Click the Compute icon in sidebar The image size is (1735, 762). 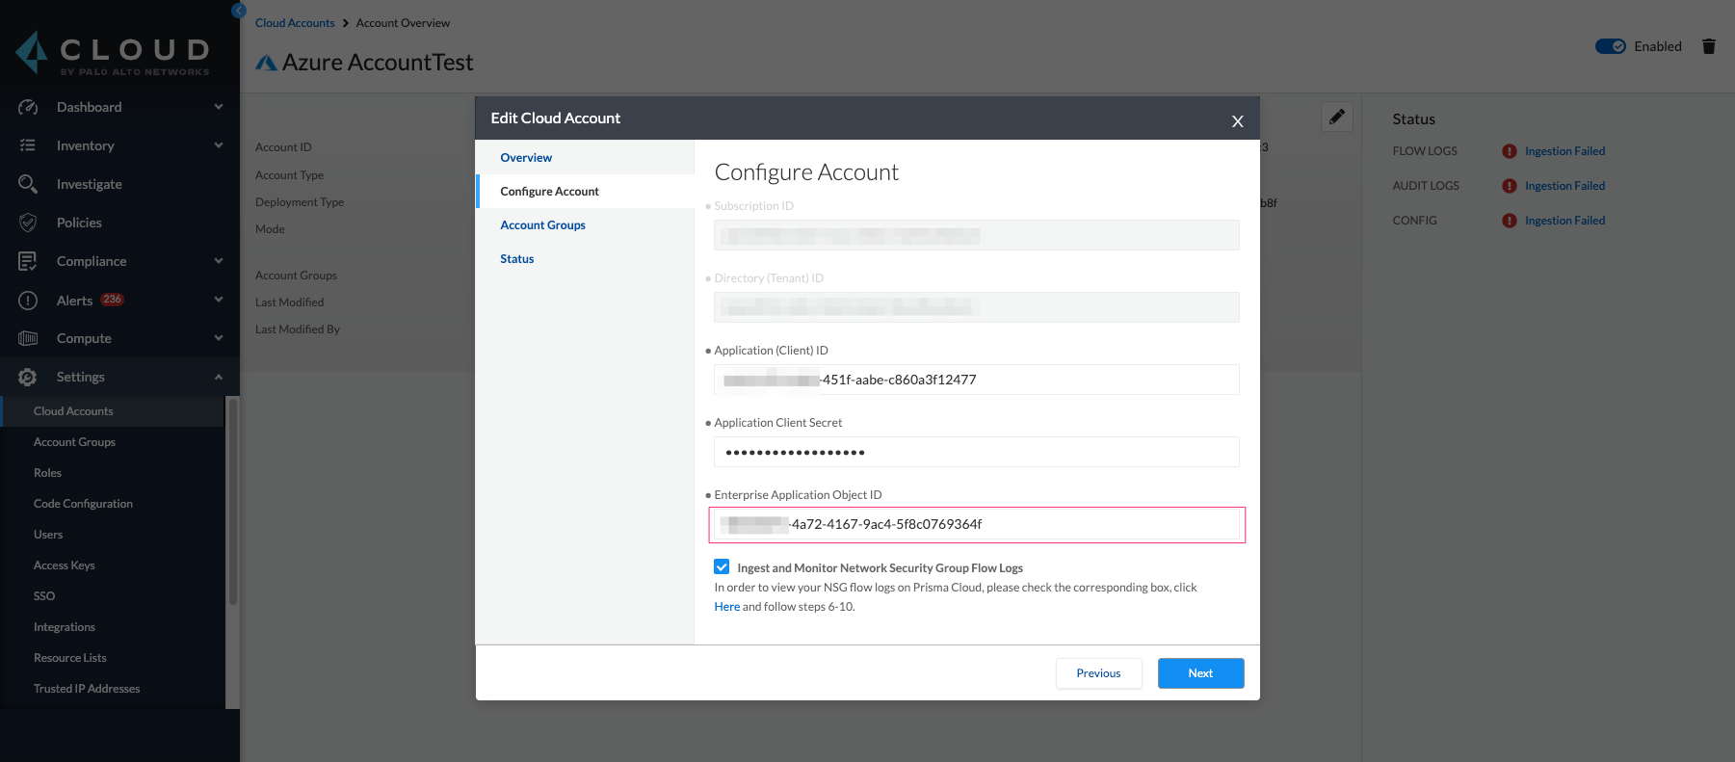tap(28, 338)
